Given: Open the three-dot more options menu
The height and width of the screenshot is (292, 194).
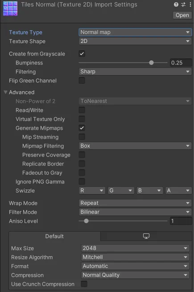Looking at the screenshot, I should pos(190,4).
